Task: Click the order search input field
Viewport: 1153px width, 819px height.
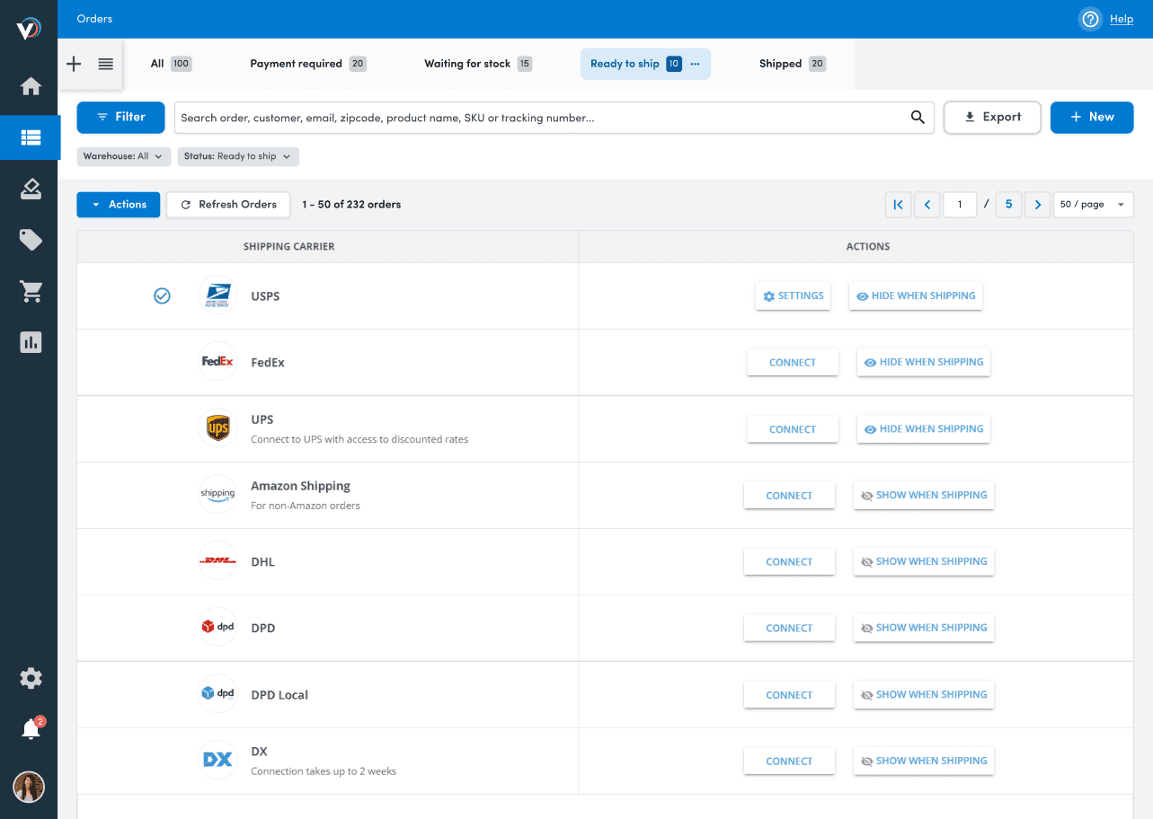Action: pos(539,118)
